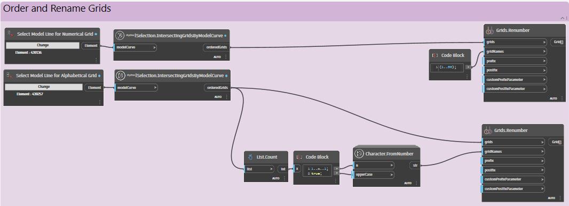
Task: Click Change button for Alphabetical Grid model line
Action: pyautogui.click(x=44, y=87)
